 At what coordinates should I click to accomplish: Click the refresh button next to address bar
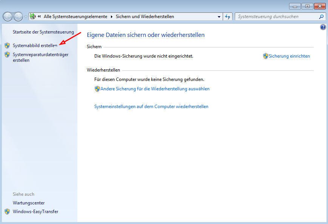coord(228,17)
